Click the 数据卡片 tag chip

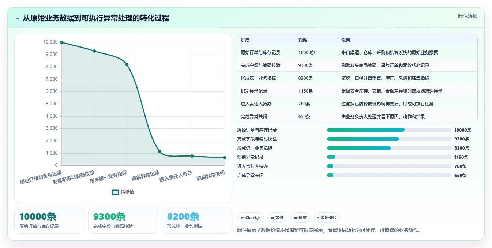pos(327,218)
